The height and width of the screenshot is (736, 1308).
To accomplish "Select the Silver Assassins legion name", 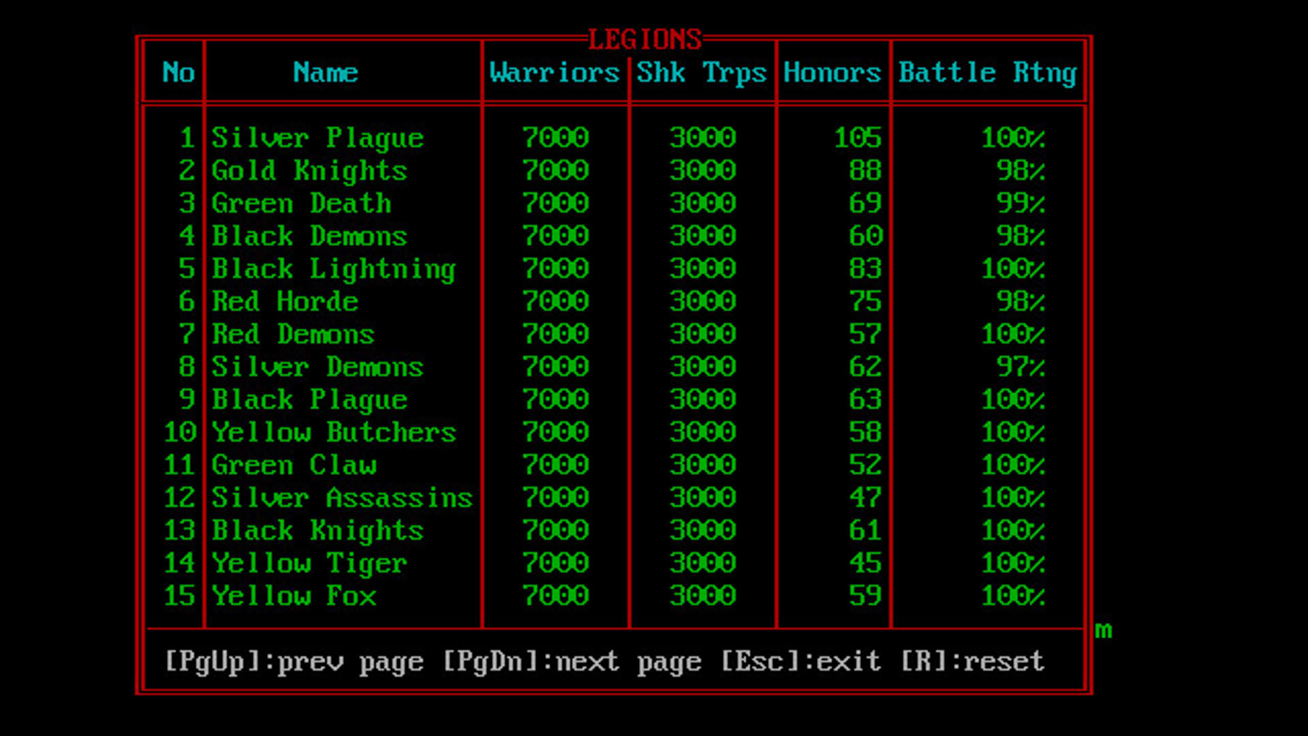I will click(342, 498).
